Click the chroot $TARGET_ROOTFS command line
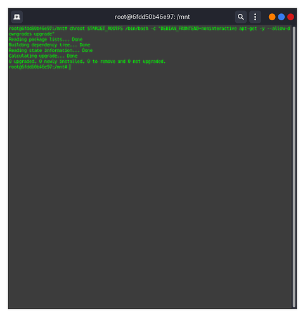 [x=150, y=29]
